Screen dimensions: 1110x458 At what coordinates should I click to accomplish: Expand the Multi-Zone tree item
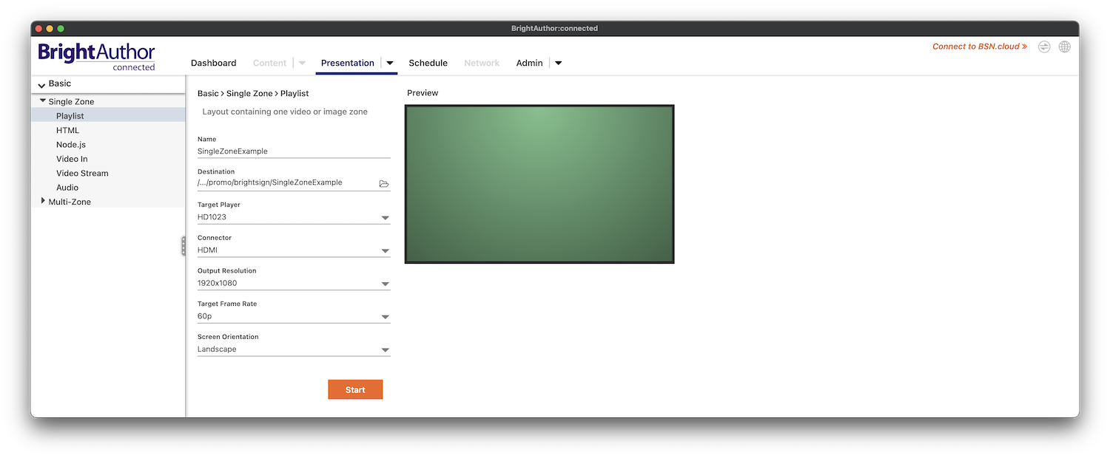[x=44, y=201]
